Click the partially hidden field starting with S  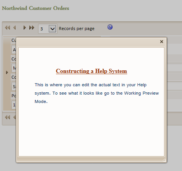coord(14,87)
